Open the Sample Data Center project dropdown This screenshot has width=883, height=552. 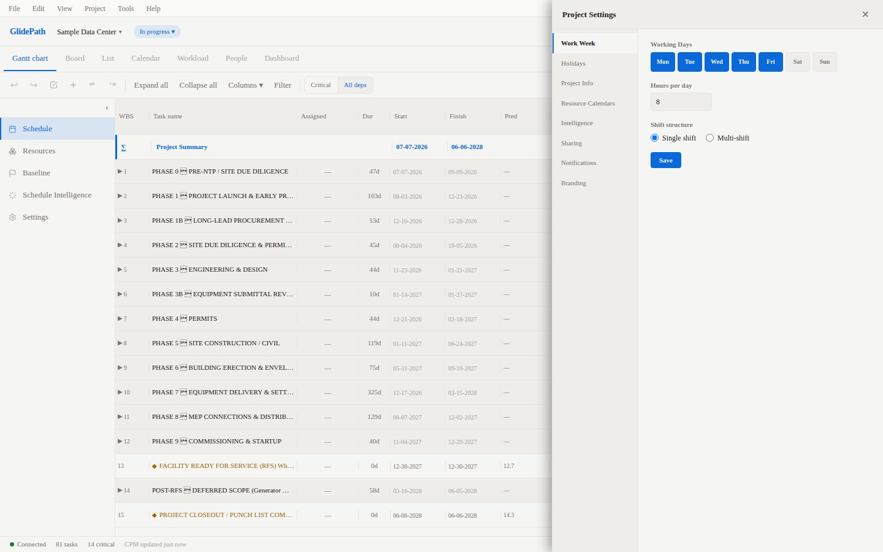90,32
